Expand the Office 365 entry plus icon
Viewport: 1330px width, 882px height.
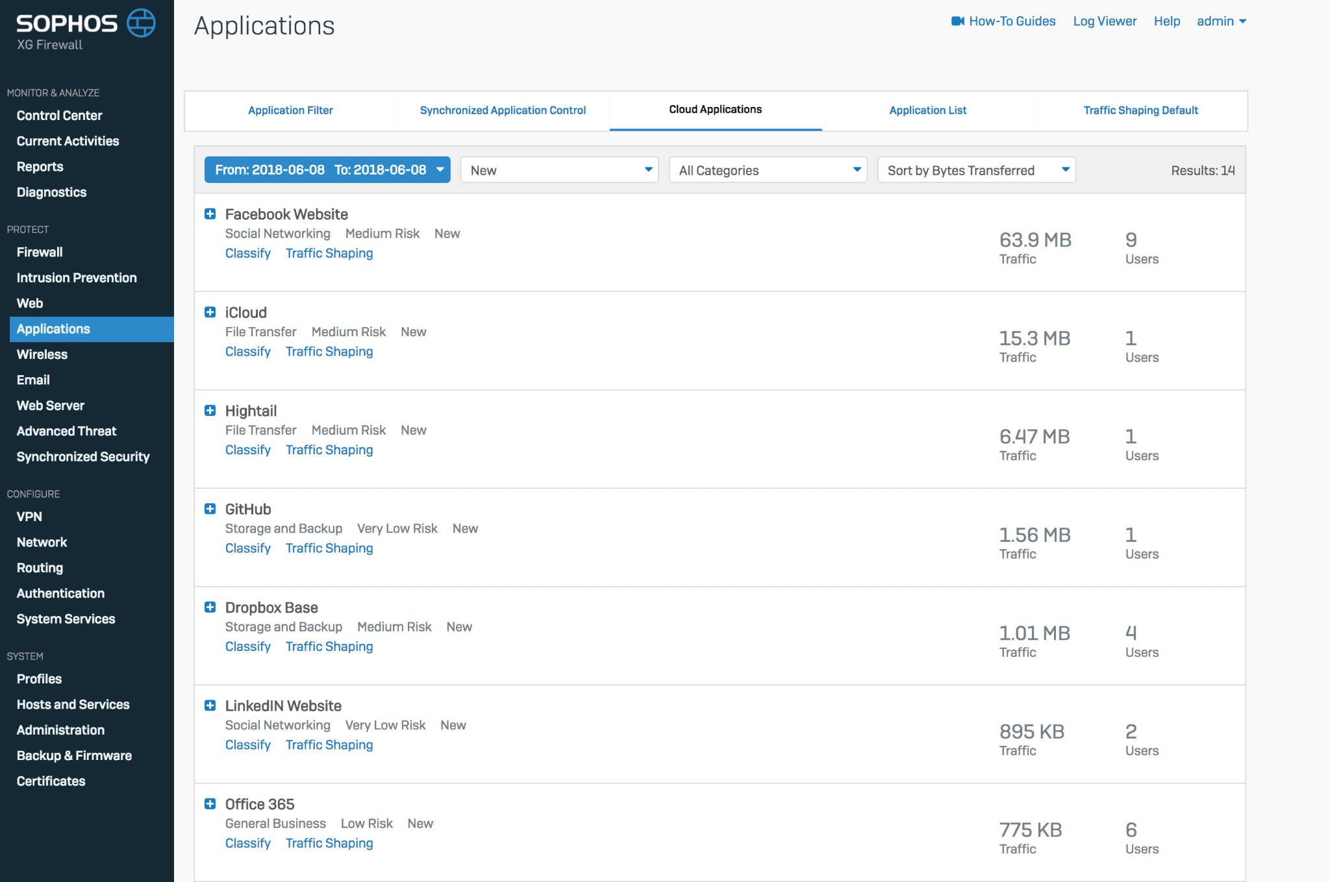210,803
